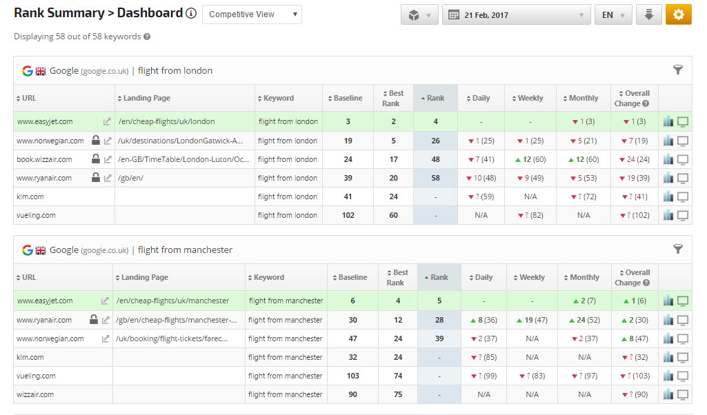
Task: Click the download export button
Action: coord(649,15)
